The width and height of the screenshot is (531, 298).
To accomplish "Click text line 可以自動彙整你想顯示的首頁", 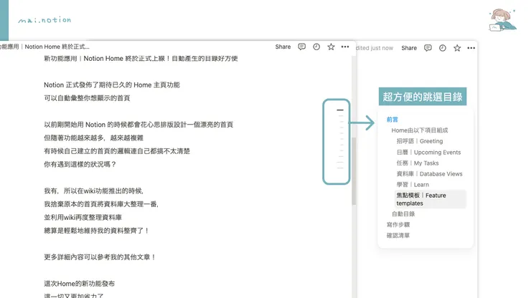I will pyautogui.click(x=87, y=98).
